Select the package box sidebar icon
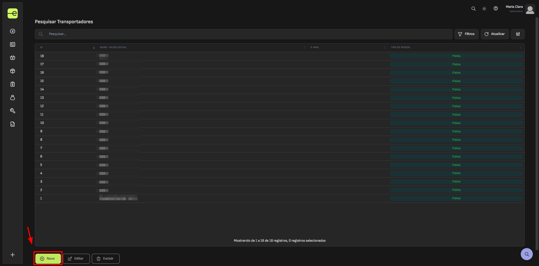Screen dimensions: 539x266 tap(13, 71)
